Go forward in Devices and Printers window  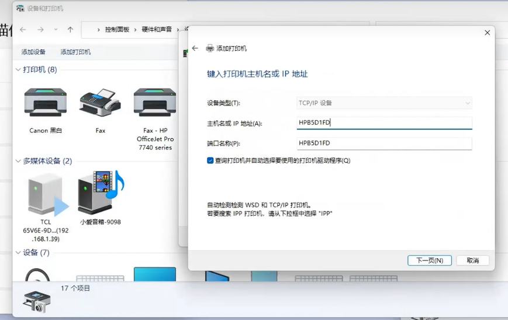40,30
